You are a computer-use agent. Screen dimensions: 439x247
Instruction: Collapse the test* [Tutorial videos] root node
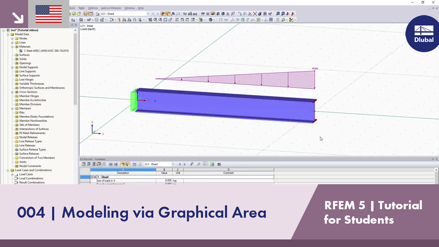pyautogui.click(x=3, y=30)
